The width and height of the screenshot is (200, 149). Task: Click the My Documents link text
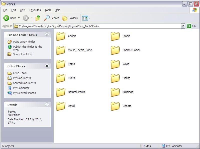pos(22,78)
